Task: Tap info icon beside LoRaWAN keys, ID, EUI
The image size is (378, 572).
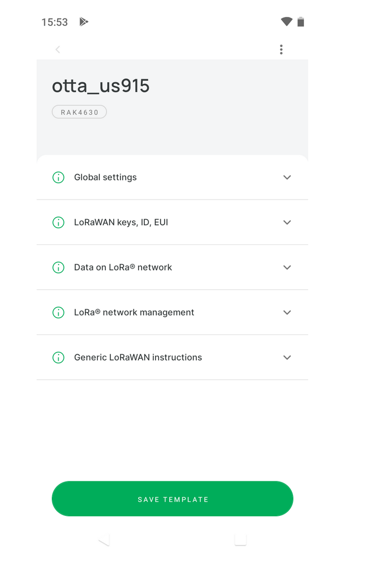Action: pyautogui.click(x=58, y=222)
